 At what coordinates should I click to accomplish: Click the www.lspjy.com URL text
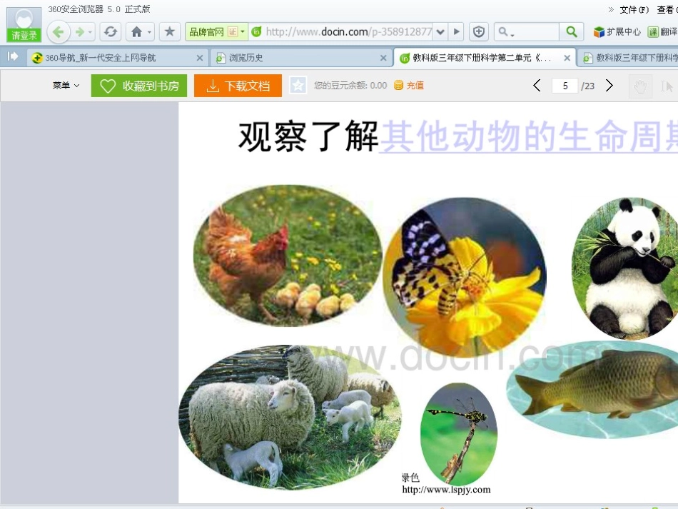pyautogui.click(x=446, y=490)
